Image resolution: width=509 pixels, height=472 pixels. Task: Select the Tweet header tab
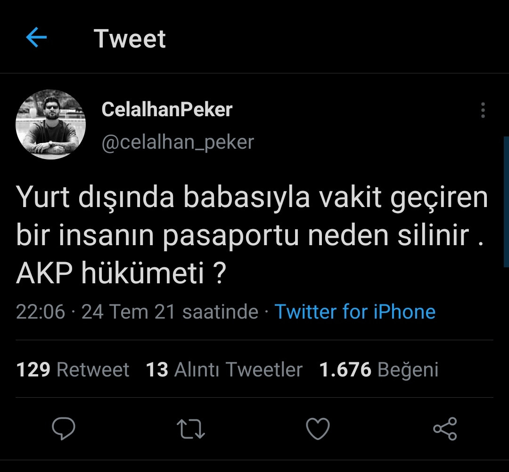[131, 39]
